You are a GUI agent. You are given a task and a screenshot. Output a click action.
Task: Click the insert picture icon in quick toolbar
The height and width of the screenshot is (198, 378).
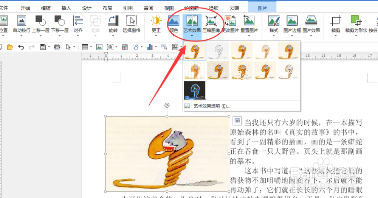point(99,47)
